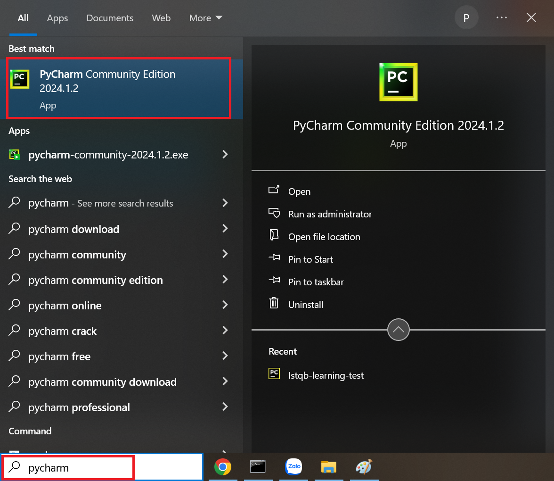Open Command Prompt window from taskbar
This screenshot has height=481, width=554.
[258, 467]
